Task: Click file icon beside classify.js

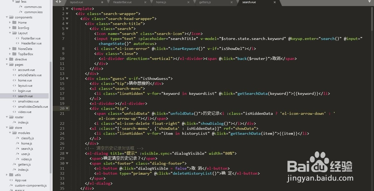Action: click(x=18, y=138)
